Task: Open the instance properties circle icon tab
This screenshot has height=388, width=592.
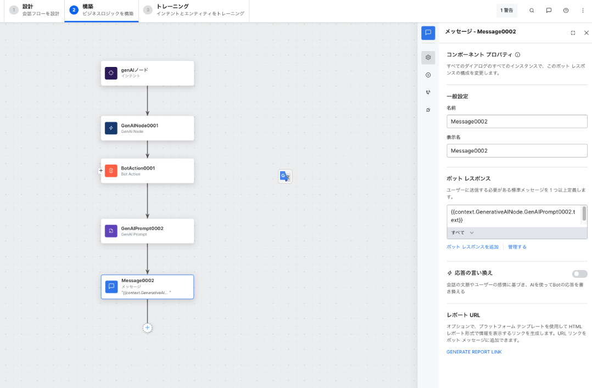Action: click(428, 75)
